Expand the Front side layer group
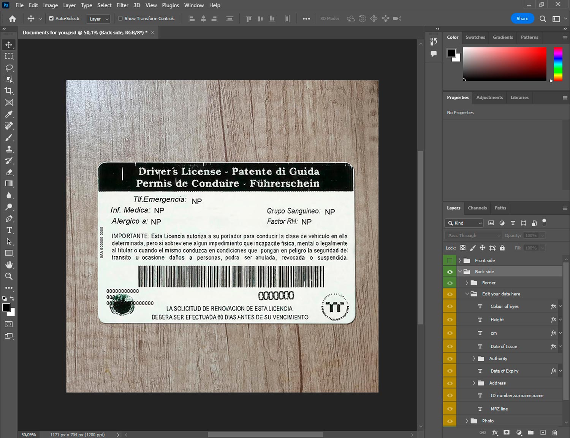 [459, 260]
